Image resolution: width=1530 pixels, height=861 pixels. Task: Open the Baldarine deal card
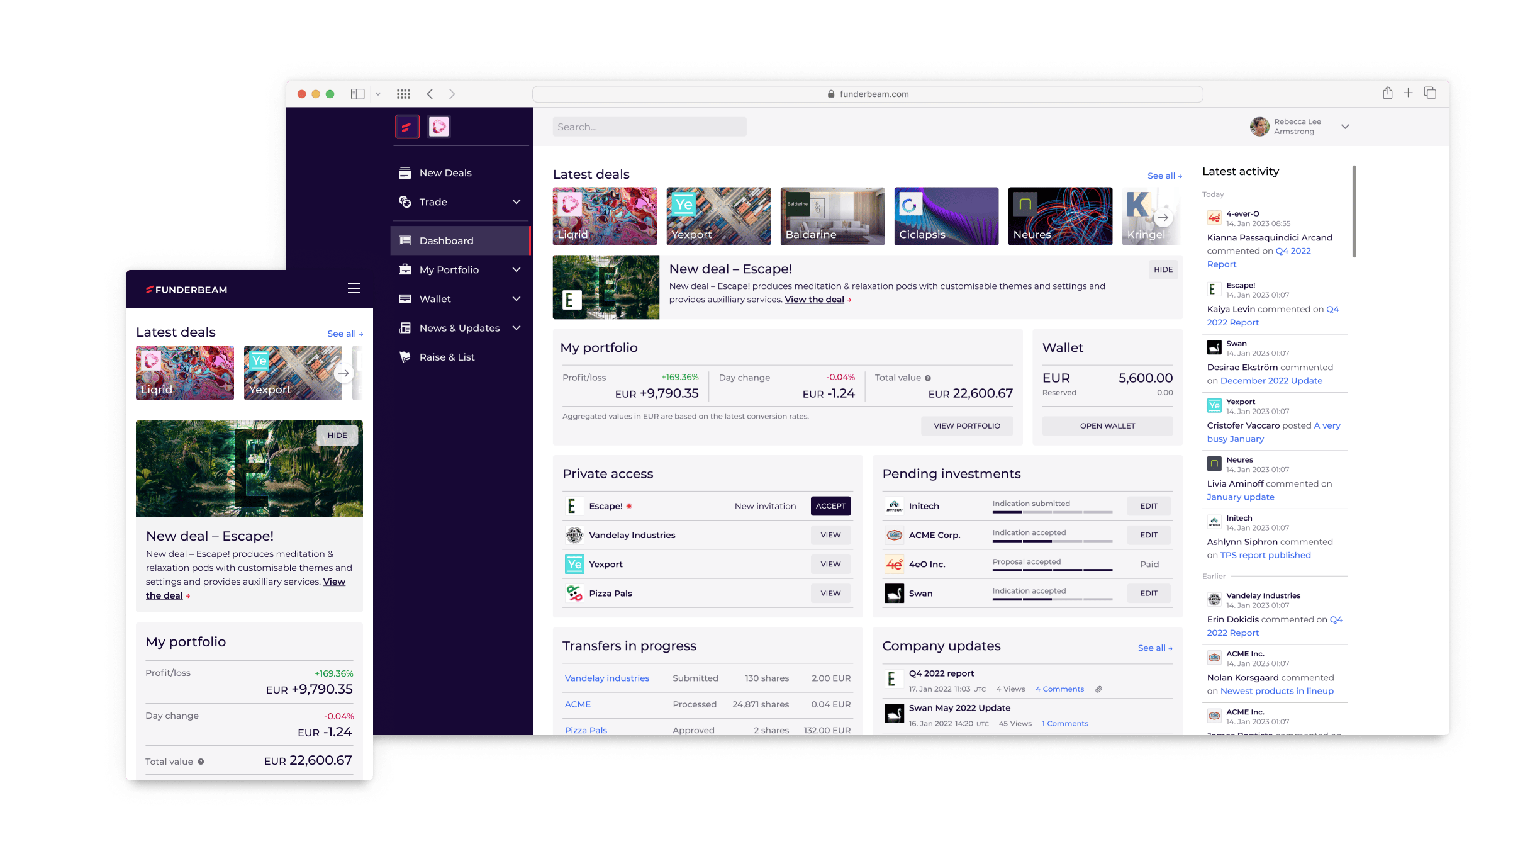(832, 216)
